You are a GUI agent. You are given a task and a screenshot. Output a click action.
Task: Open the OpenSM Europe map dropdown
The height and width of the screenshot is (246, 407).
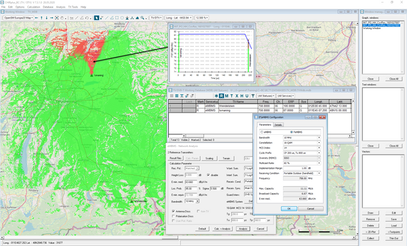tap(18, 18)
